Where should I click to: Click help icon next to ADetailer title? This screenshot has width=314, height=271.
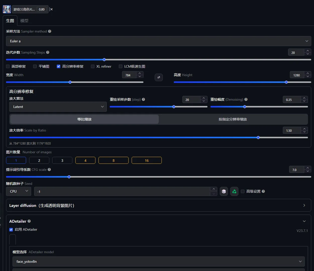29,221
